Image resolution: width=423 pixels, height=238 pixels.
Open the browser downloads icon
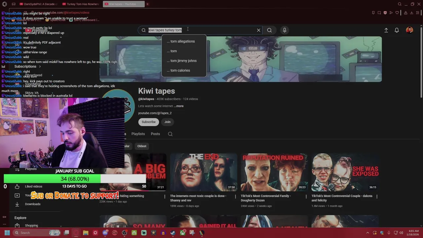[x=412, y=13]
